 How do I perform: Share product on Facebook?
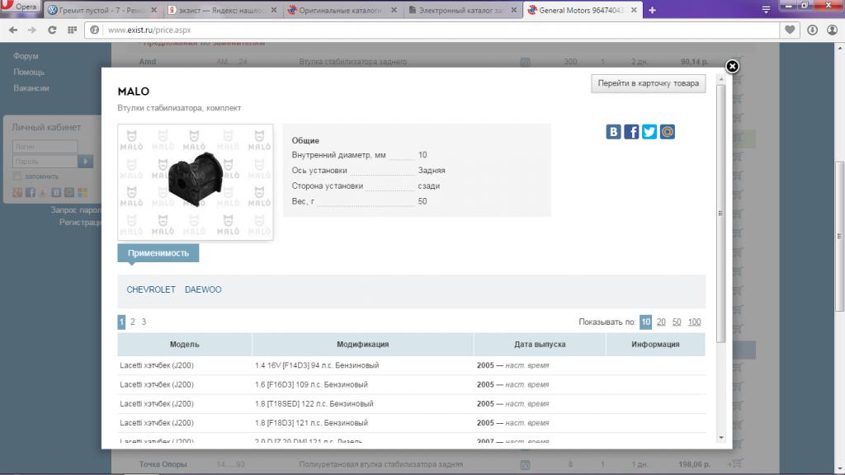631,132
